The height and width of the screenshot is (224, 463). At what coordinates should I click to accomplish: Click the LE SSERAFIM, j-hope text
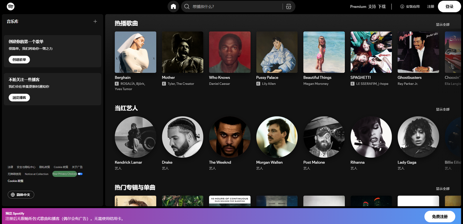tap(372, 84)
